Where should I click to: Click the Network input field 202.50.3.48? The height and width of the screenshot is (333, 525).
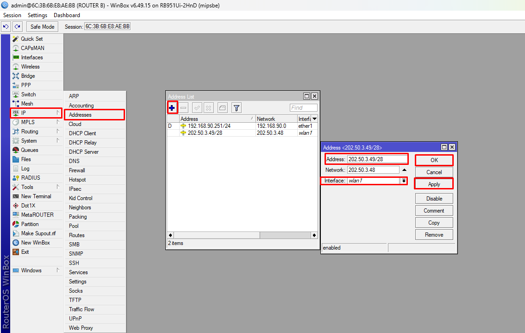pyautogui.click(x=373, y=170)
